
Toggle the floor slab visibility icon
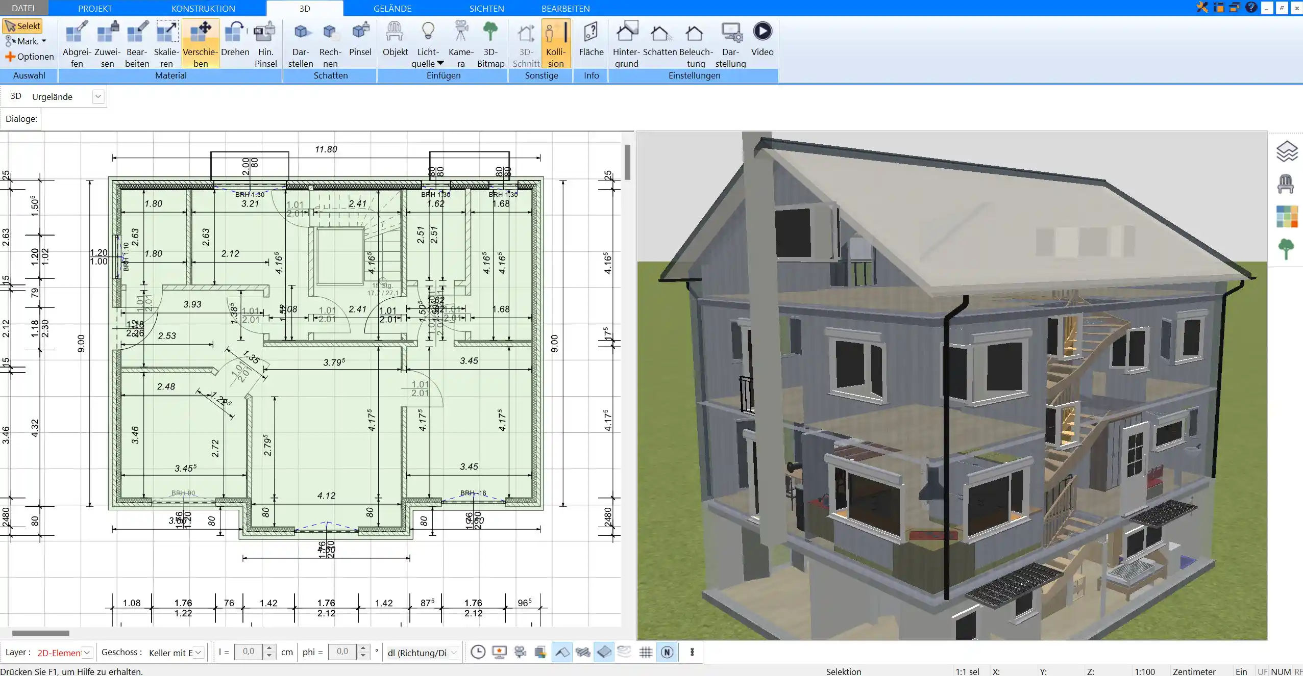(604, 652)
